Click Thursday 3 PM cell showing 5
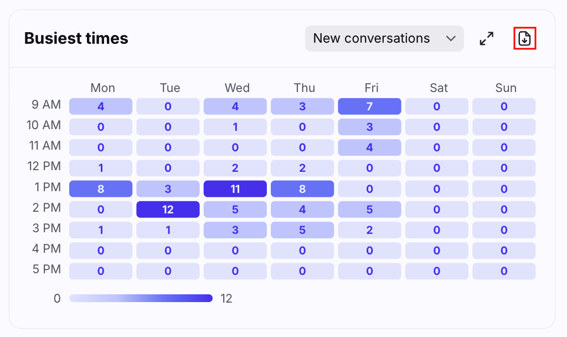 tap(302, 230)
